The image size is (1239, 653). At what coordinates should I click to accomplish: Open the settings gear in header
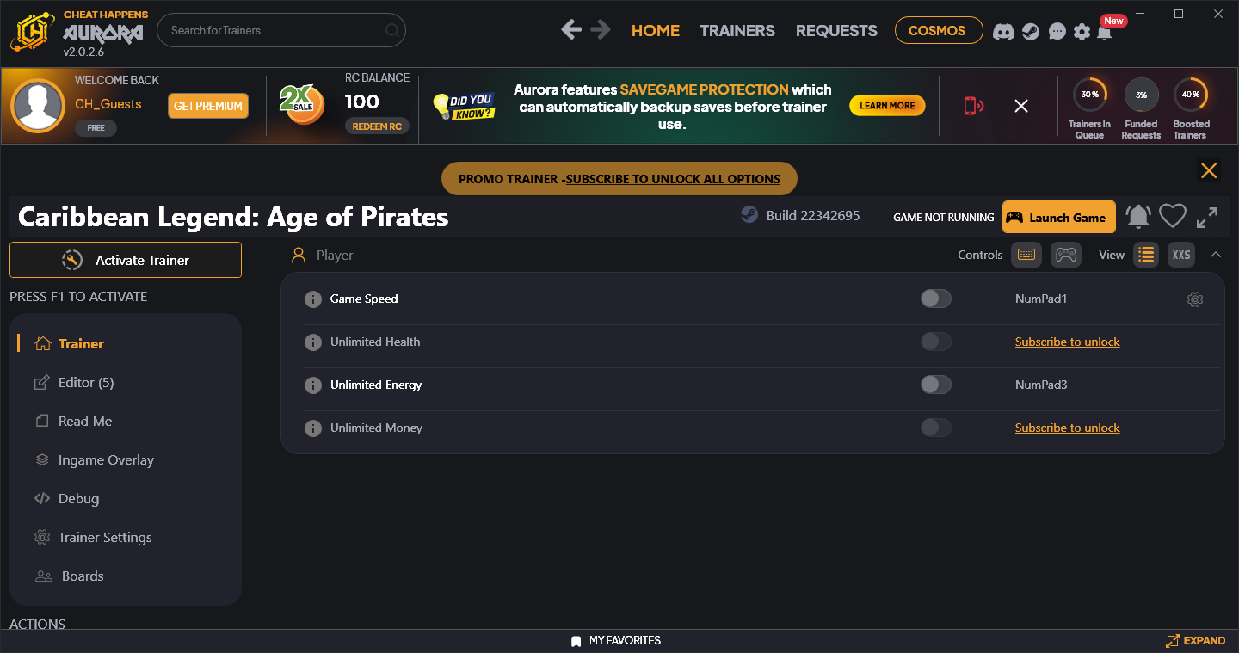pos(1082,31)
